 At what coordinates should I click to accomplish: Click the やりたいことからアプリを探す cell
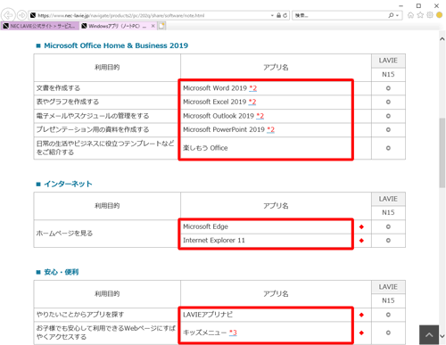coord(107,315)
